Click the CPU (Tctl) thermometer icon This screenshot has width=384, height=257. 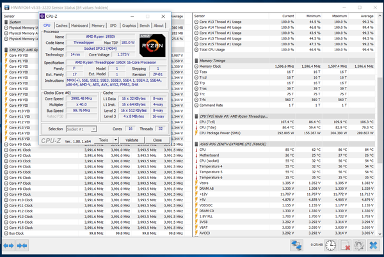[x=196, y=121]
